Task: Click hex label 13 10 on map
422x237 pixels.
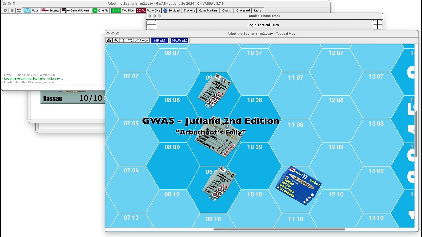Action: [x=376, y=218]
